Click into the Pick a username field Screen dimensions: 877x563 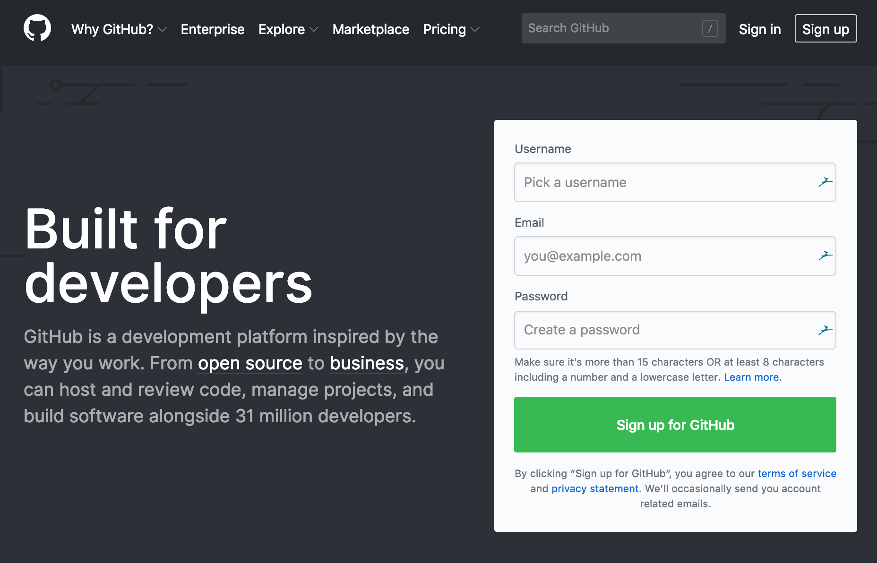664,182
